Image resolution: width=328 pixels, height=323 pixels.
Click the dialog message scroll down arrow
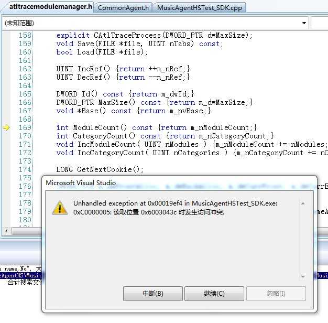click(303, 277)
